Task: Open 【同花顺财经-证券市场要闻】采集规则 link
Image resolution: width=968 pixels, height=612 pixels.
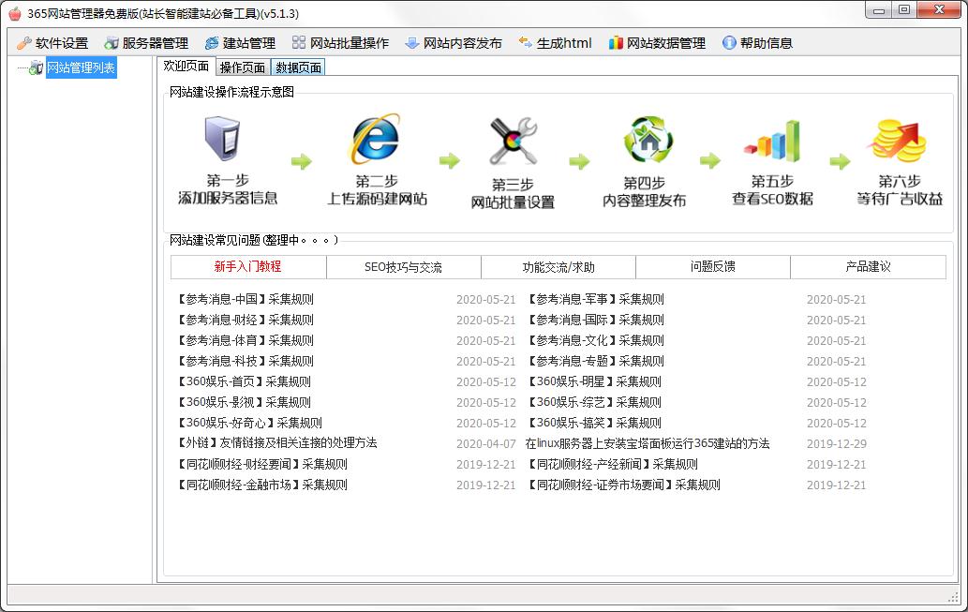Action: click(x=623, y=485)
